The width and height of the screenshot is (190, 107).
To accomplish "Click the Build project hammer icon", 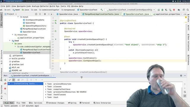I will click(x=102, y=10).
